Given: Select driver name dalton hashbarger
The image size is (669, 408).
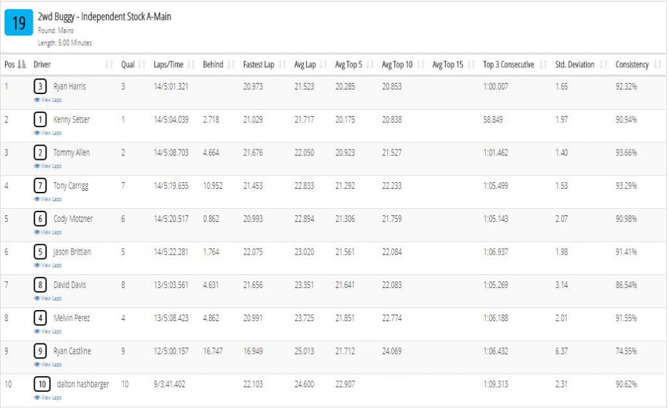Looking at the screenshot, I should (x=83, y=384).
